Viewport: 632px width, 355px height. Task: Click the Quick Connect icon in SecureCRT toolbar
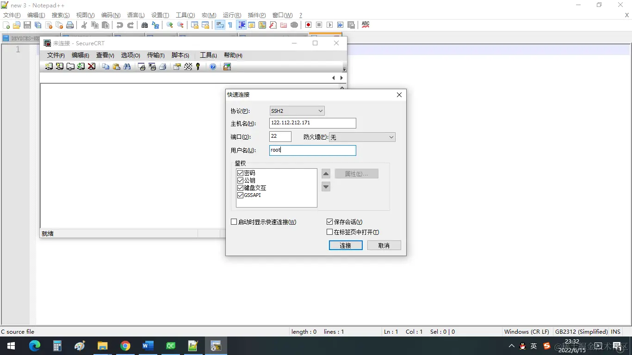tap(60, 67)
